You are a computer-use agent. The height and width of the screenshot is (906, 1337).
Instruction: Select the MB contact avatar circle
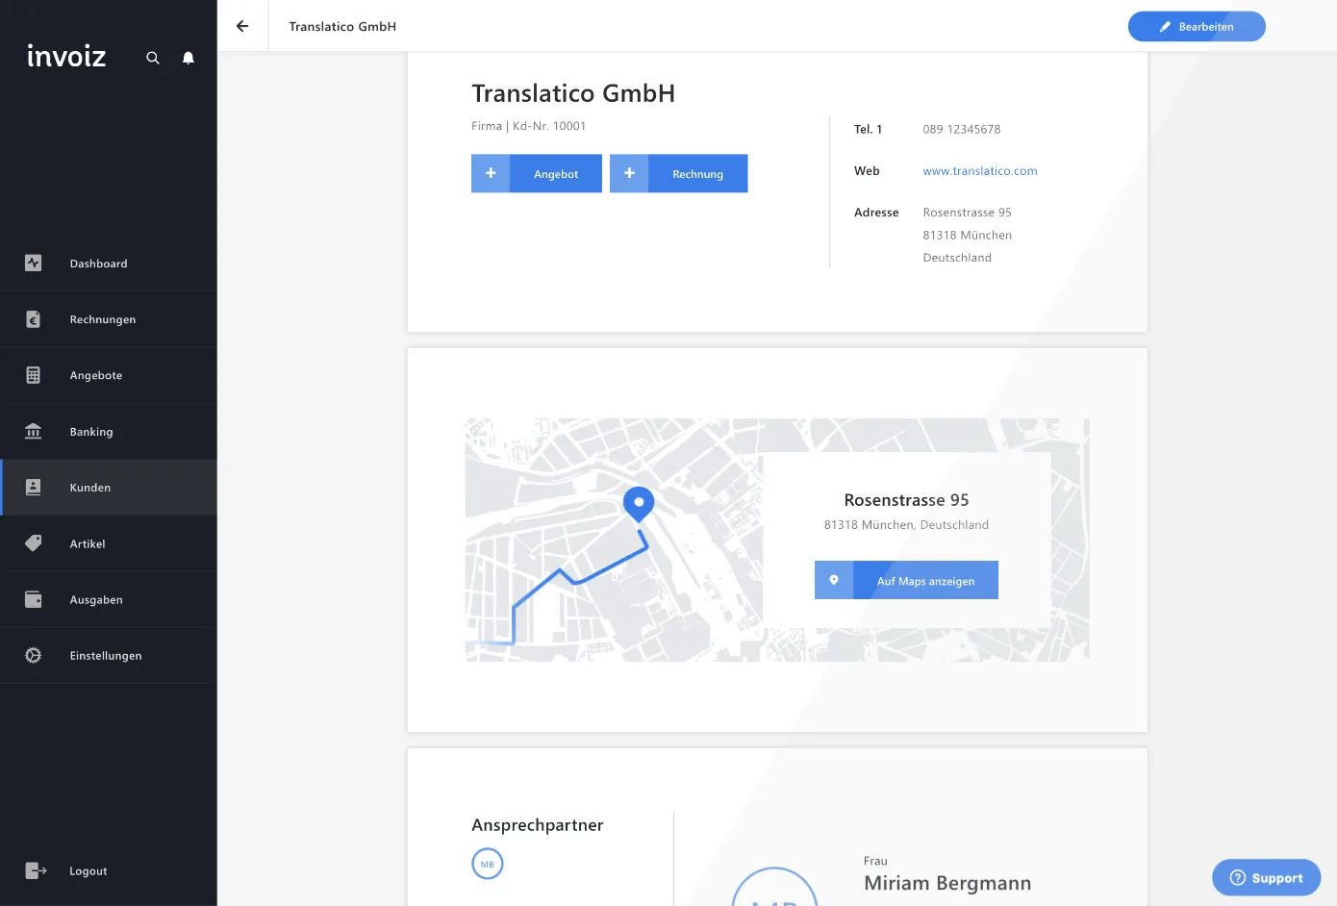tap(488, 864)
